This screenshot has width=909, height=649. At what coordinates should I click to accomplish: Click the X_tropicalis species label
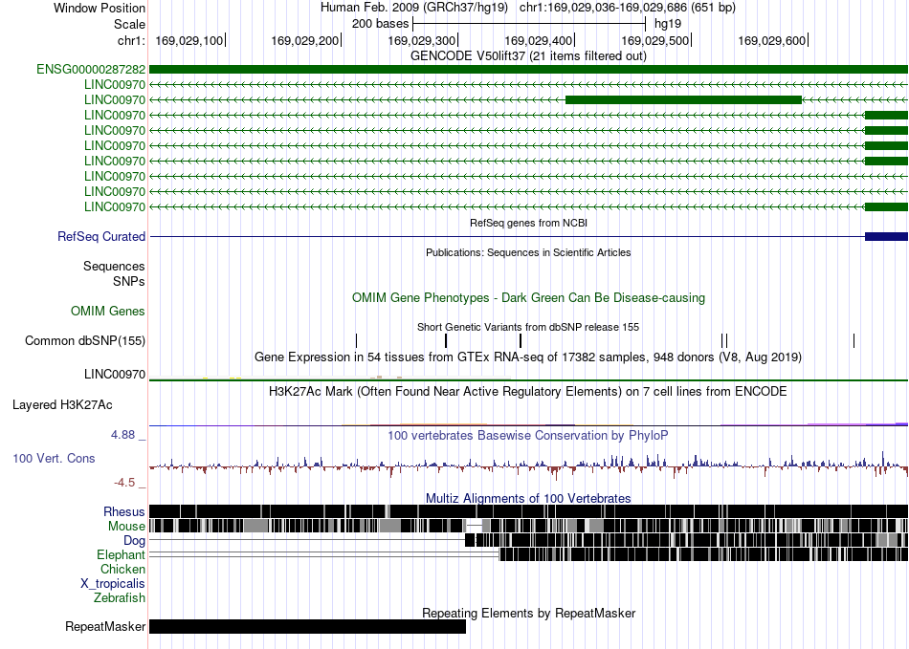[113, 584]
